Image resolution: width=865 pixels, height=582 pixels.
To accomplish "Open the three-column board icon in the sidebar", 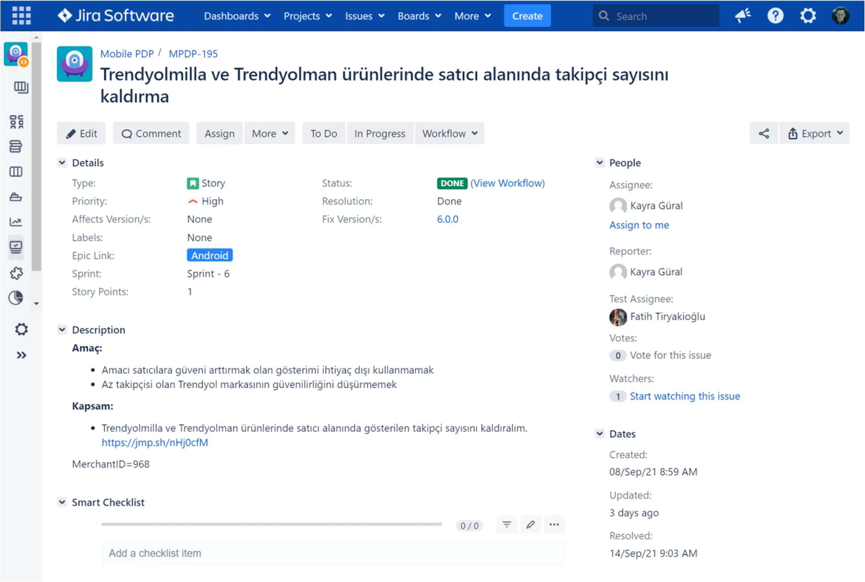I will point(16,172).
